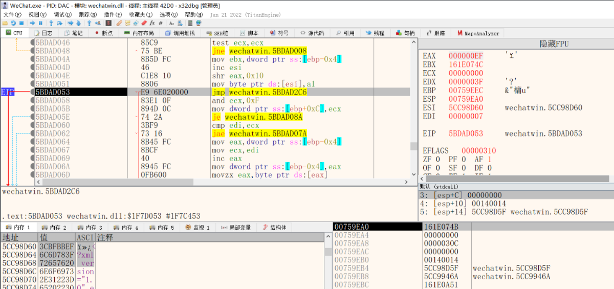Select the EBX register value 161E074C

click(x=466, y=64)
